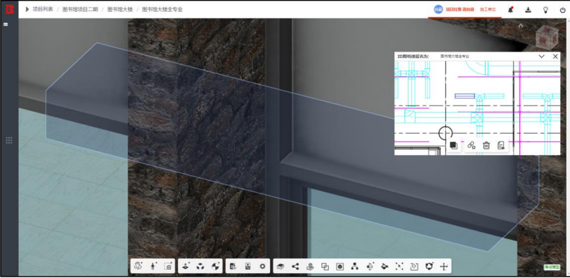
Task: Click the red app logo in top-left
Action: click(x=10, y=10)
